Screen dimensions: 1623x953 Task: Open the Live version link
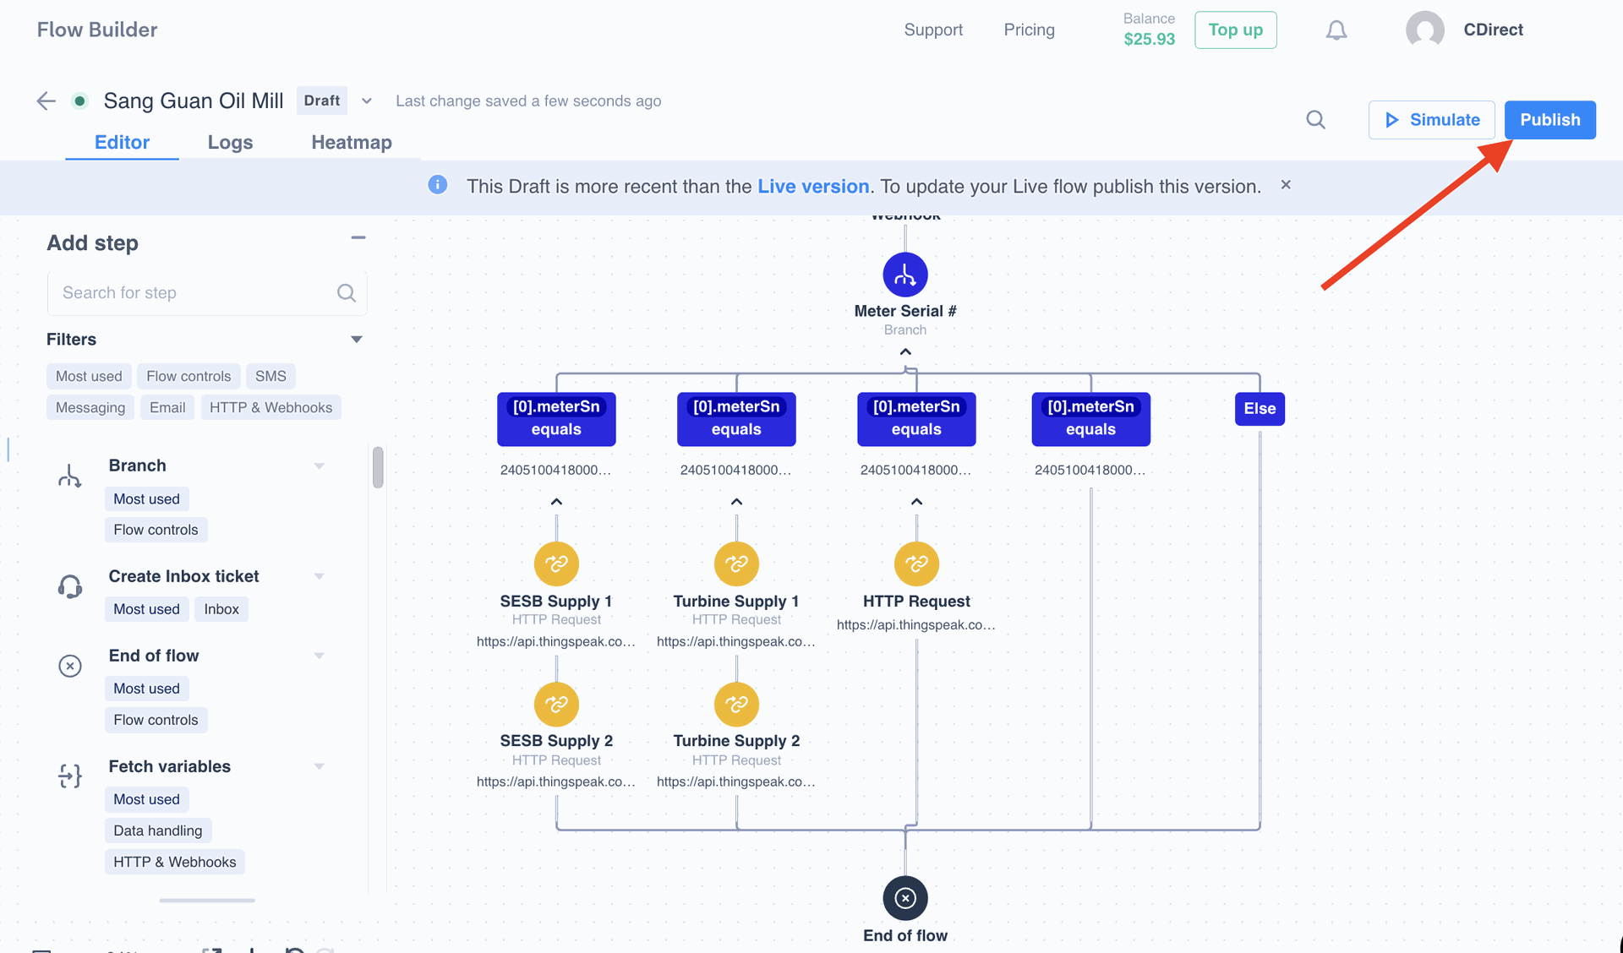(x=812, y=187)
